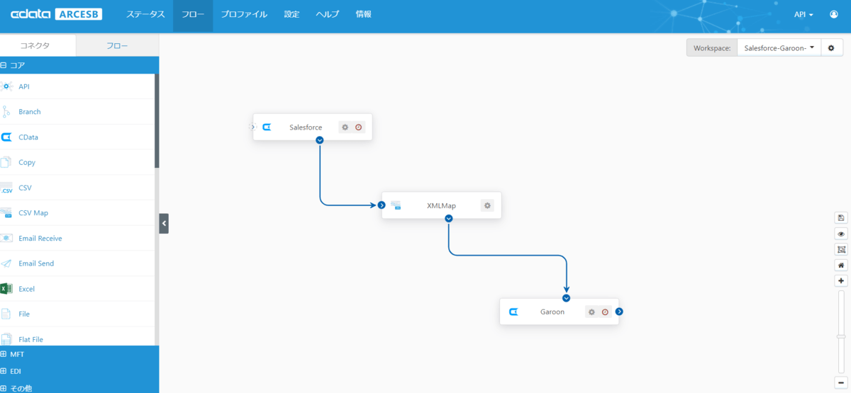This screenshot has height=393, width=851.
Task: Expand the EDI connector category
Action: pyautogui.click(x=4, y=371)
